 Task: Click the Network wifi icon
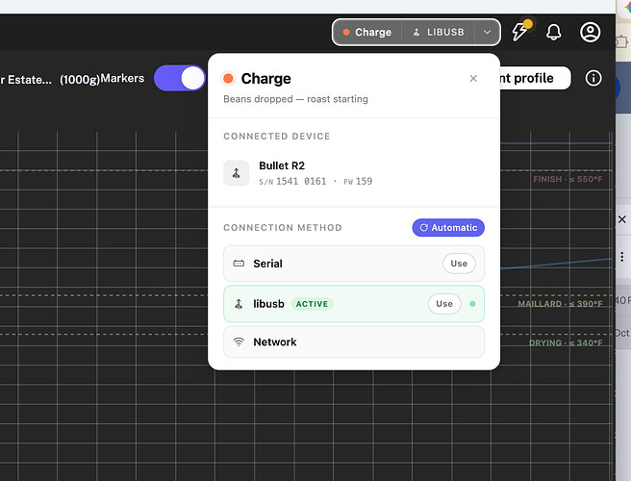239,342
